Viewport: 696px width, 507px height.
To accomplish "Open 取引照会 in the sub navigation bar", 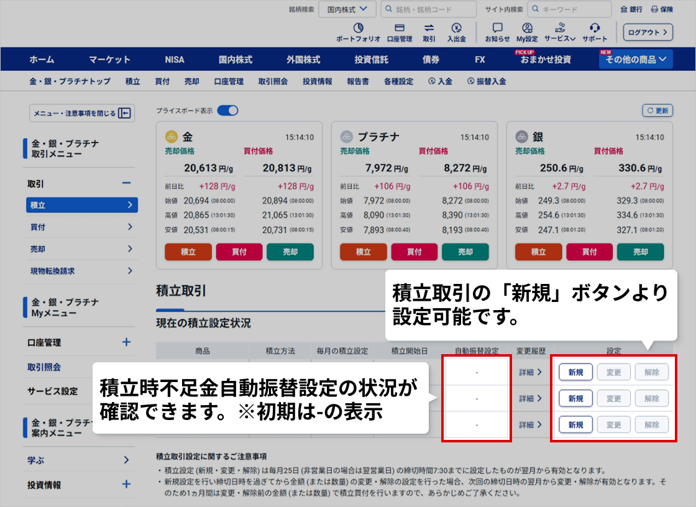I will point(273,81).
